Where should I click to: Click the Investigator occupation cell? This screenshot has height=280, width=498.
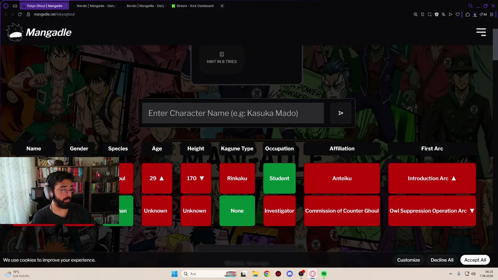tap(279, 211)
